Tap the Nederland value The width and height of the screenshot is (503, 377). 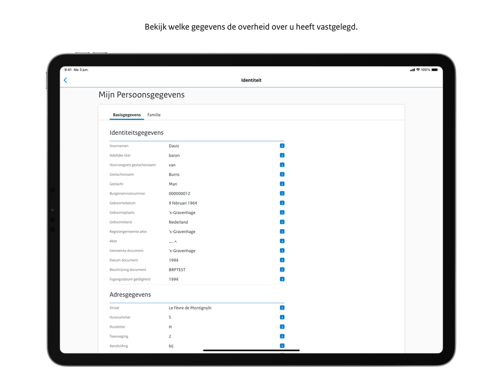(179, 222)
